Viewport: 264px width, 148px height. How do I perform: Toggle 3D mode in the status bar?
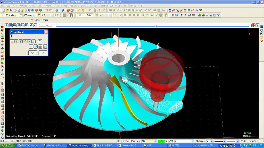tap(119, 141)
